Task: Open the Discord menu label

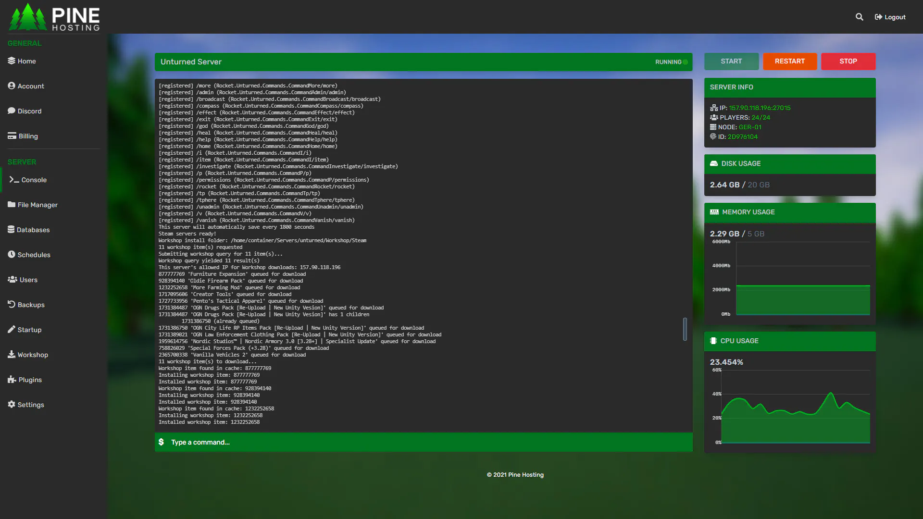Action: (x=29, y=111)
